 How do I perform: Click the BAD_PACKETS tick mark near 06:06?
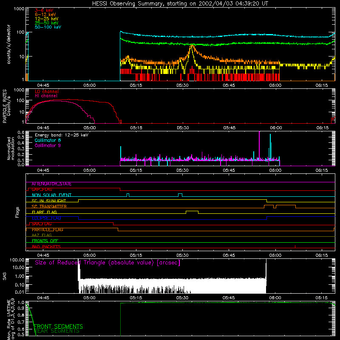295,246
